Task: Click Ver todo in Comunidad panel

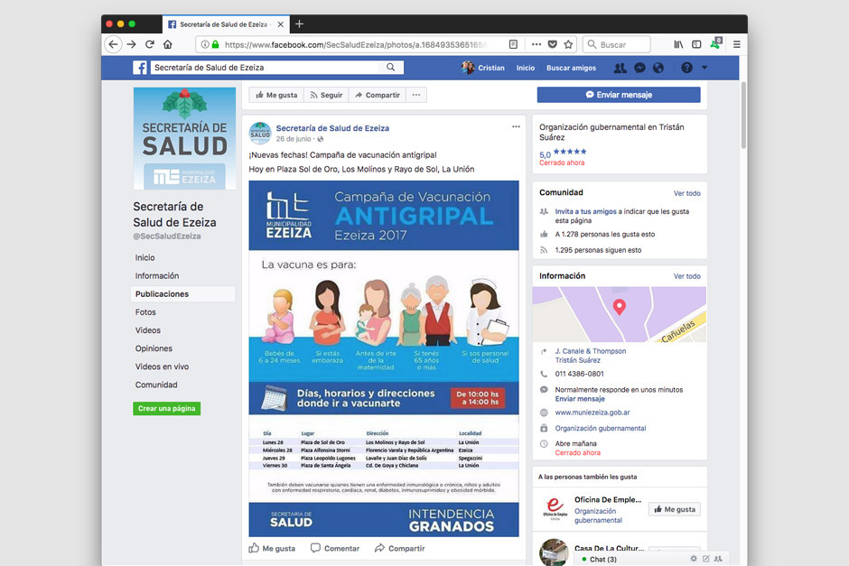Action: pos(687,193)
